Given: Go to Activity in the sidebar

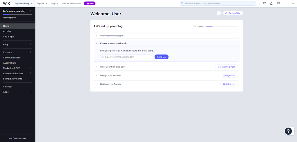Looking at the screenshot, I should click(x=7, y=31).
